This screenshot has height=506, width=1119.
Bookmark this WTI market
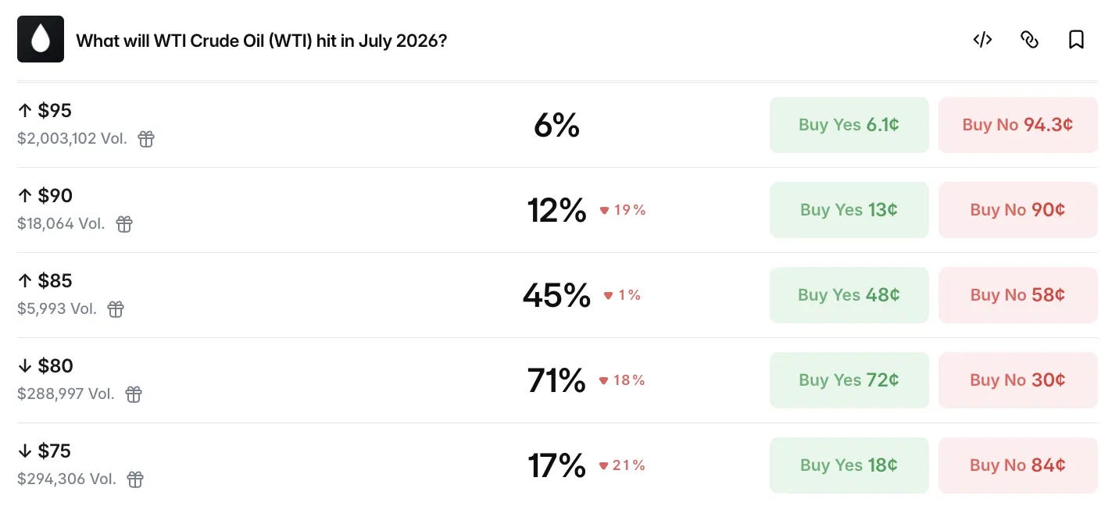coord(1076,39)
